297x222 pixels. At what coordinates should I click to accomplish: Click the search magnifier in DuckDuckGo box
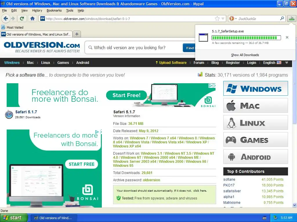coord(282,18)
